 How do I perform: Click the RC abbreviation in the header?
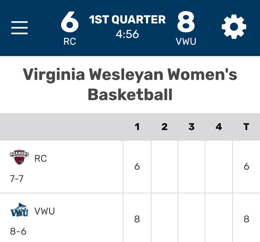point(70,41)
